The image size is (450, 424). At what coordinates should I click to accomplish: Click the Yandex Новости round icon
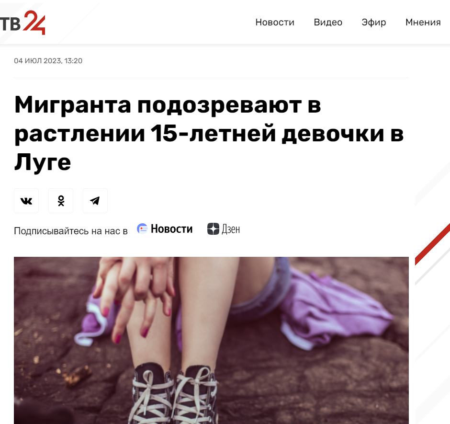tap(142, 229)
